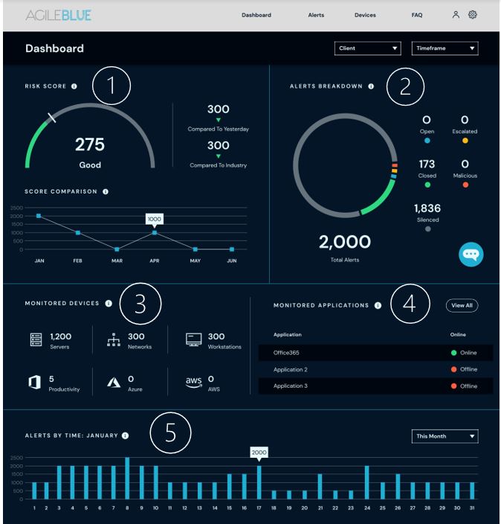Image resolution: width=501 pixels, height=524 pixels.
Task: Click the green arrow under Compared To Yesterday value
Action: click(219, 120)
